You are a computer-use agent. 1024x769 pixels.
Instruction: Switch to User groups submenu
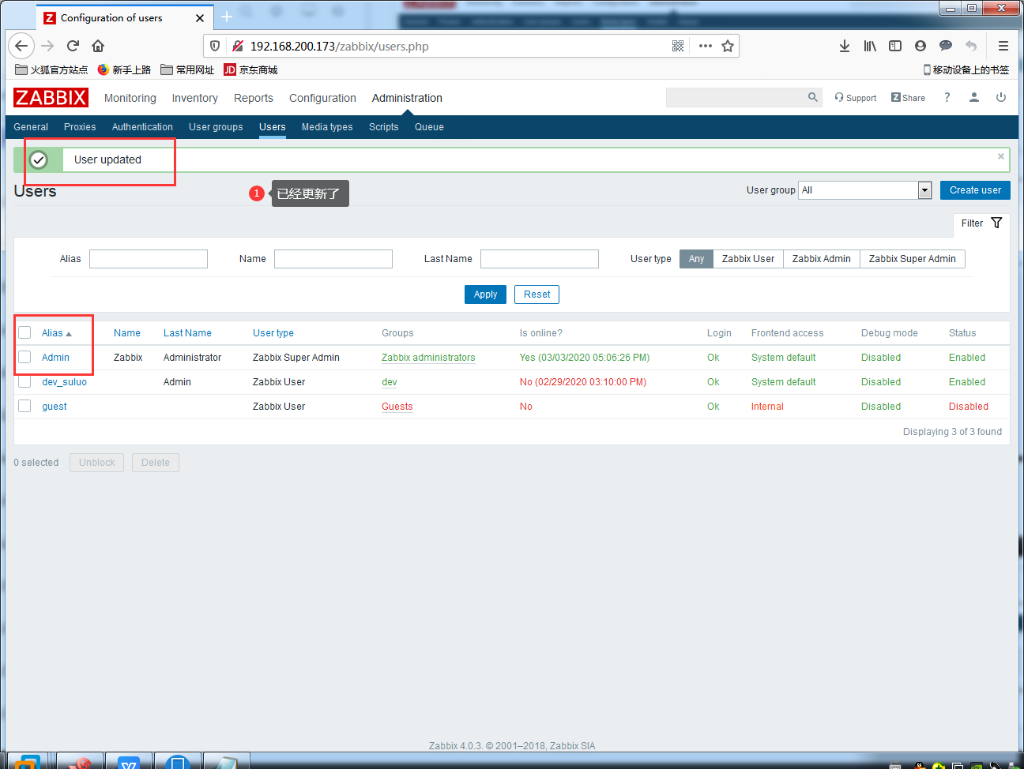pos(216,127)
